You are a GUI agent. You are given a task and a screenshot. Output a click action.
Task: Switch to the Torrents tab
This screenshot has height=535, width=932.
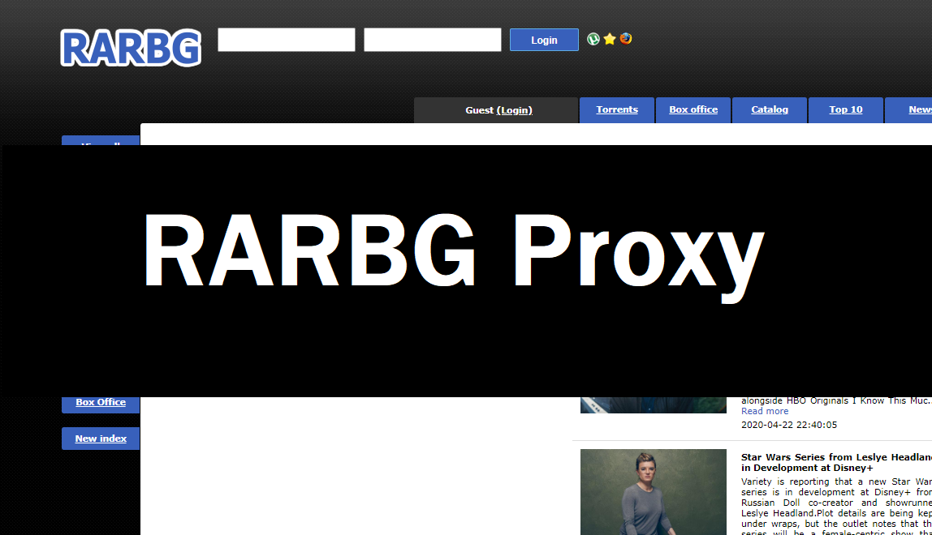(x=616, y=109)
